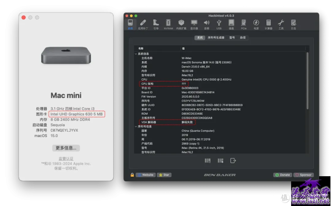Viewport: 332px width, 206px height.
Task: Click the Donate button
Action: (283, 175)
